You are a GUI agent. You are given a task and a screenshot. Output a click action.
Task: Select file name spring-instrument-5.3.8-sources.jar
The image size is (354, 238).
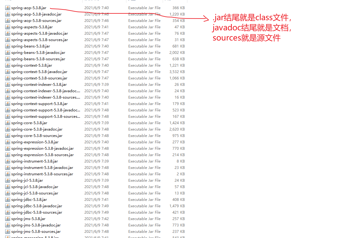[42, 174]
